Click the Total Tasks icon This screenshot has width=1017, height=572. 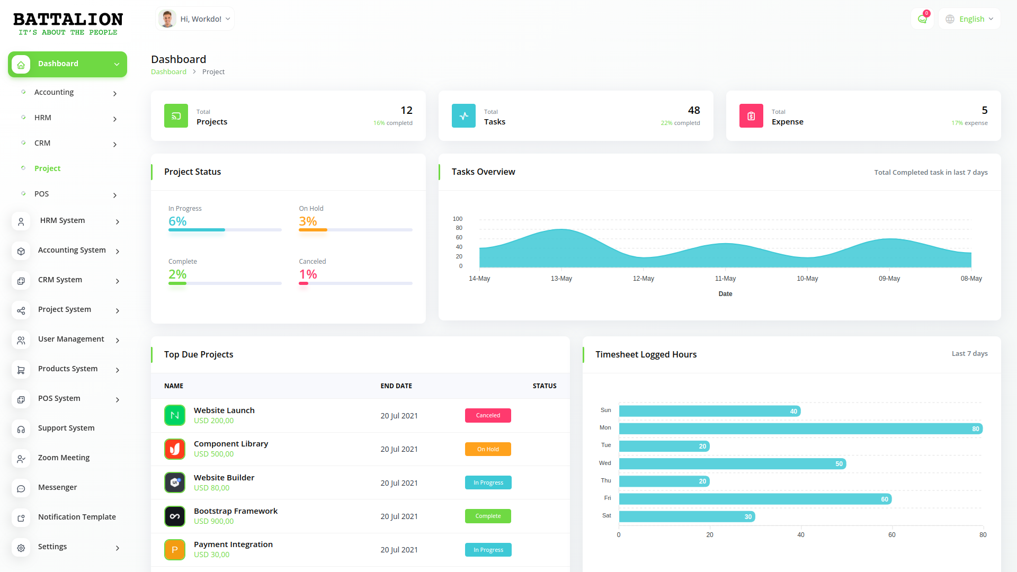click(463, 115)
